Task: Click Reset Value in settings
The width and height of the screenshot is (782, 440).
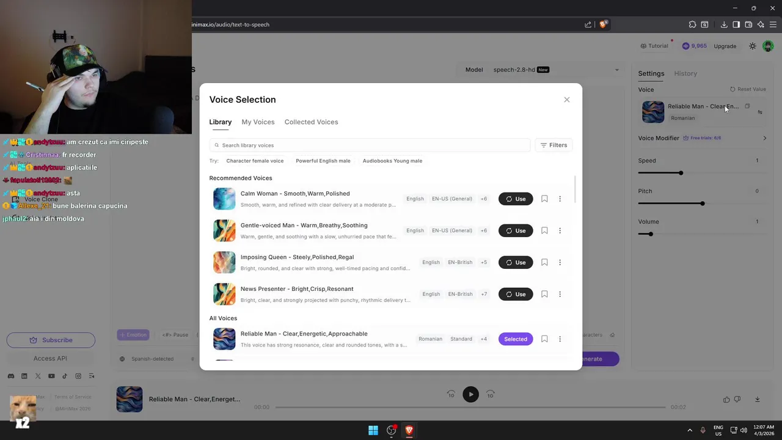Action: pos(748,89)
